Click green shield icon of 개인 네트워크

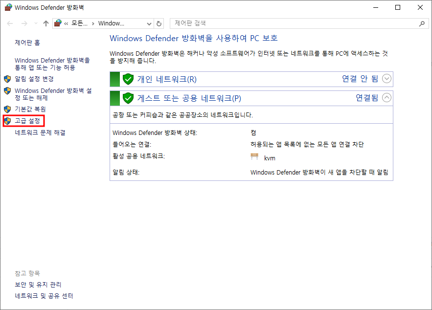point(128,79)
